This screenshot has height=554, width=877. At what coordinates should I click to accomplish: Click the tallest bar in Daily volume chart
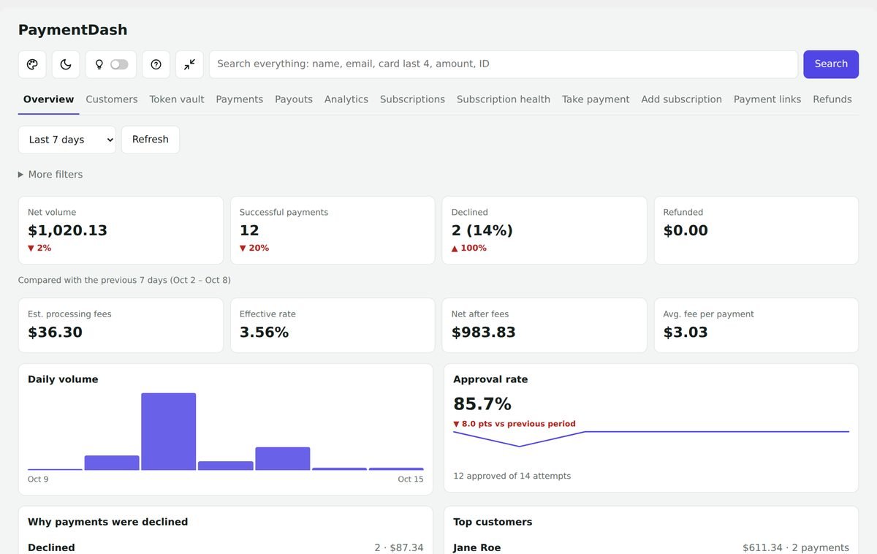click(169, 431)
